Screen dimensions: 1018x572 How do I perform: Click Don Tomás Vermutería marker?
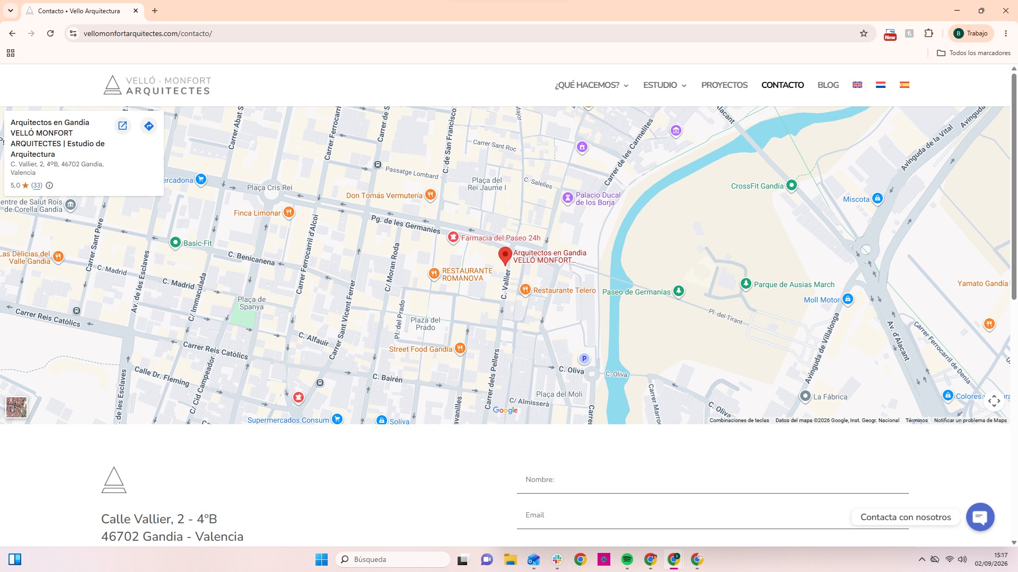[431, 195]
